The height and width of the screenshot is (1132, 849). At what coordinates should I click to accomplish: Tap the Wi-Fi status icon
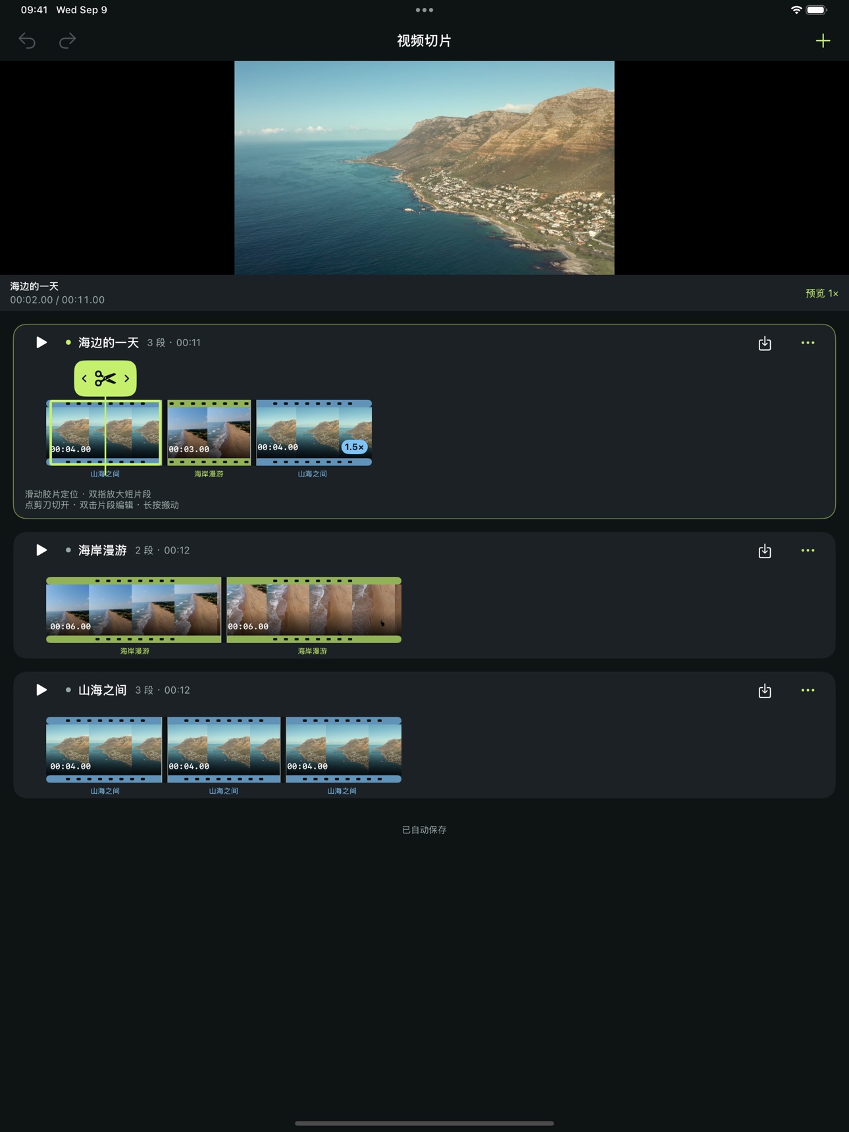pos(796,10)
